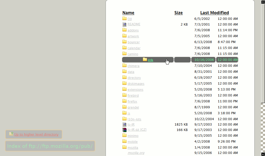This screenshot has height=156, width=265.
Task: Open the calendar directory link
Action: 134,48
